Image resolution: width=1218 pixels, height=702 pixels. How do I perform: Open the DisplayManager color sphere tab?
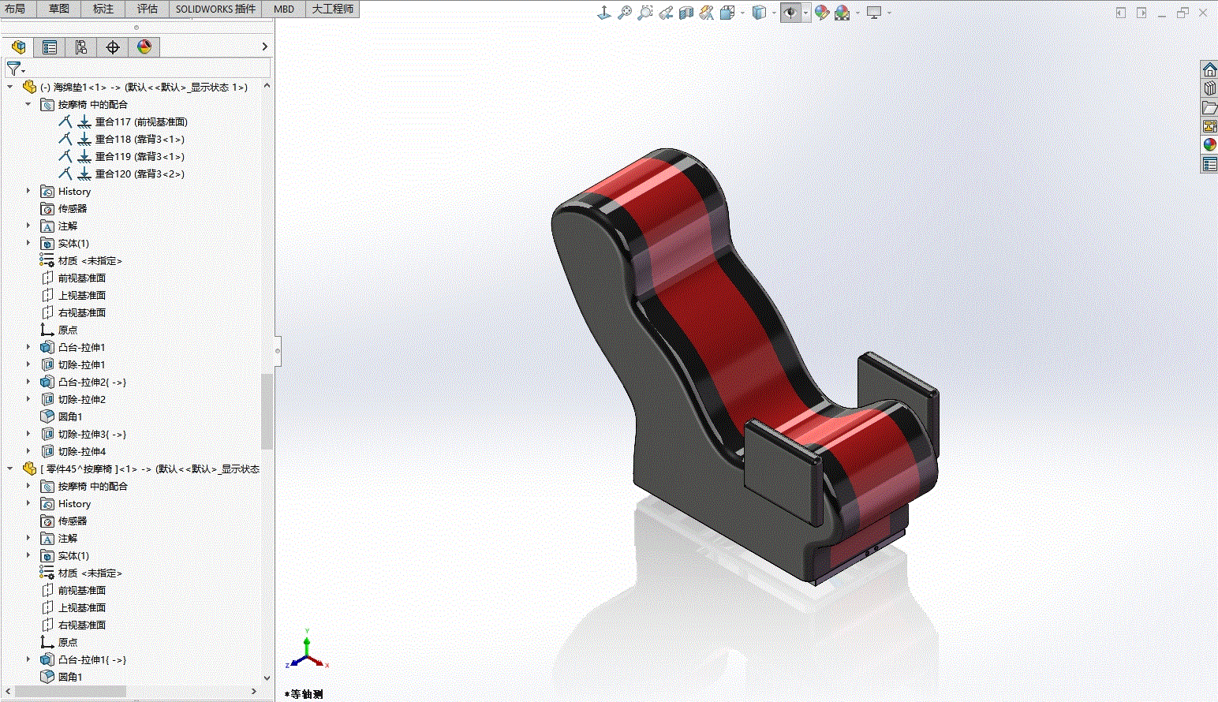[144, 47]
